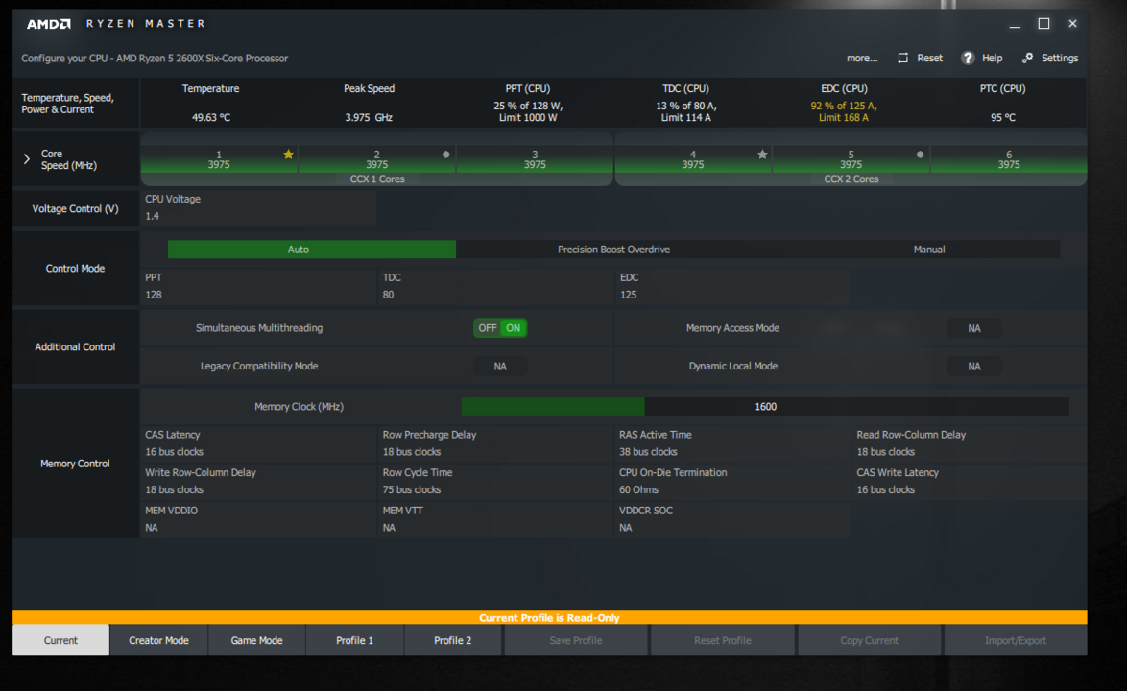The image size is (1127, 691).
Task: Click the Current Profile is Read-Only banner
Action: (x=550, y=617)
